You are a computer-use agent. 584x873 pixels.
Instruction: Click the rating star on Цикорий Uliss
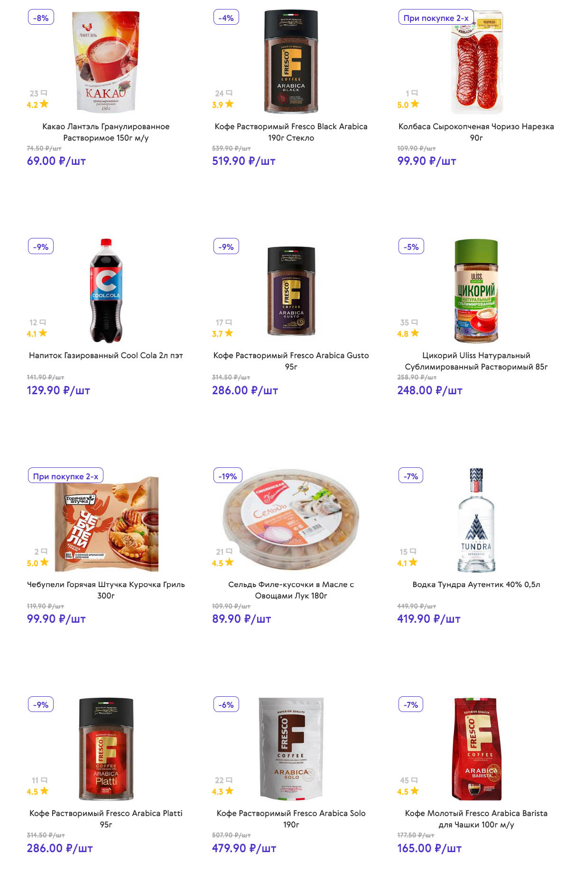coord(415,333)
